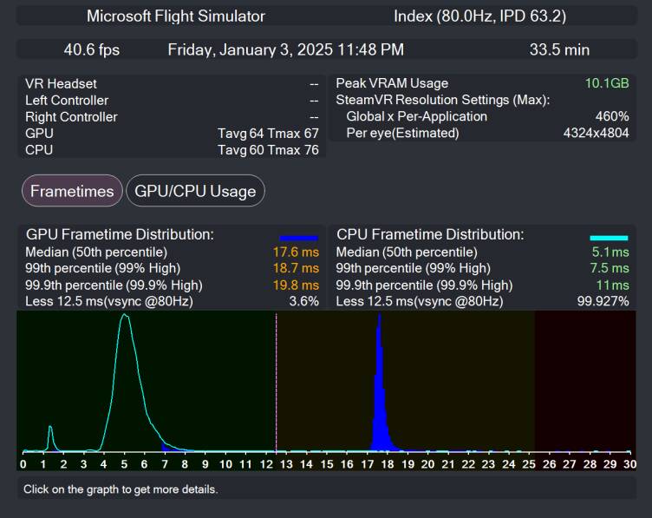Click the VR Headset row label

(61, 83)
